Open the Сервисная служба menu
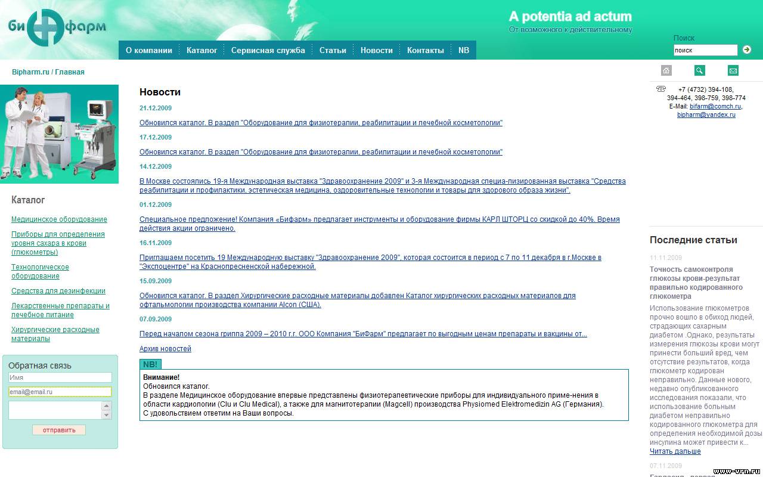763x477 pixels. 268,51
